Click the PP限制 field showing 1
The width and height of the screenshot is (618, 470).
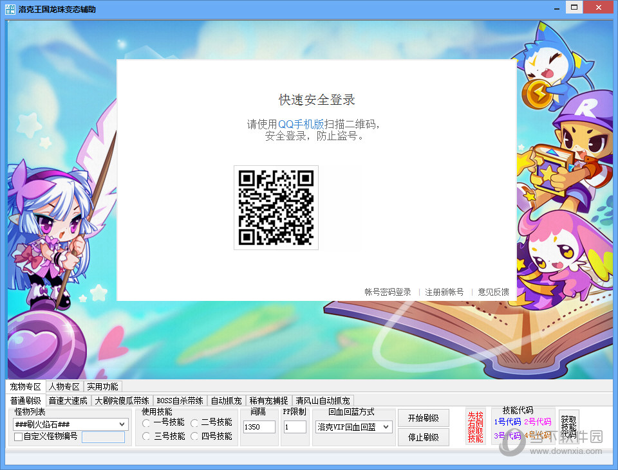pos(295,427)
